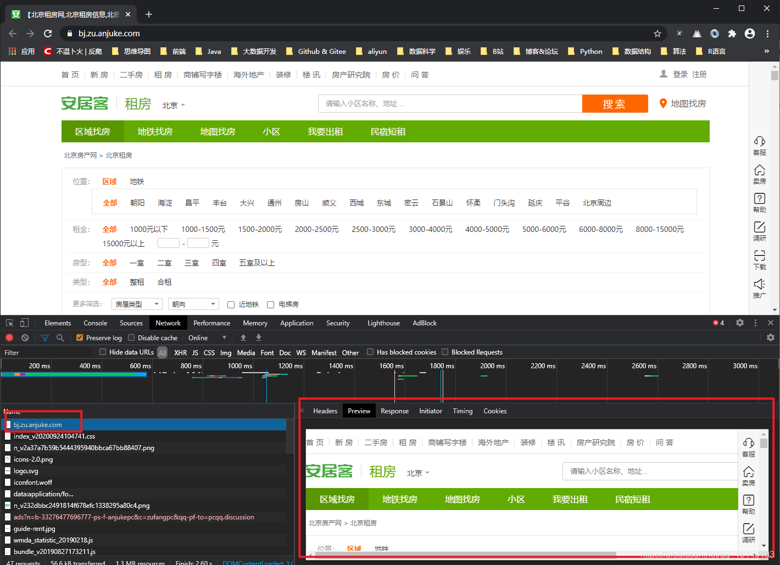Open a new browser tab with the plus icon
Viewport: 780px width, 565px height.
click(149, 14)
